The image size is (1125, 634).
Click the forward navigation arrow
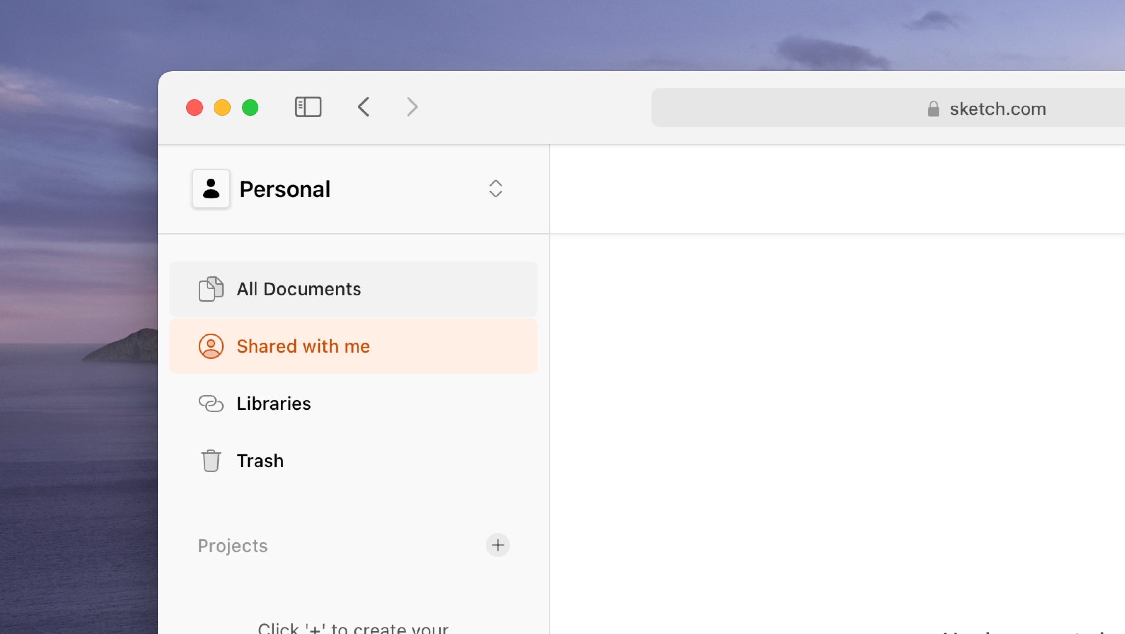(412, 106)
